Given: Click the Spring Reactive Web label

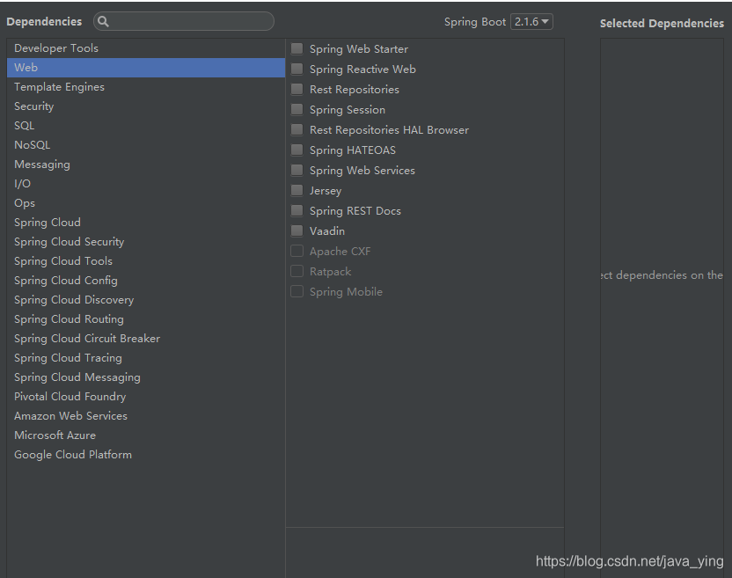Looking at the screenshot, I should (362, 70).
